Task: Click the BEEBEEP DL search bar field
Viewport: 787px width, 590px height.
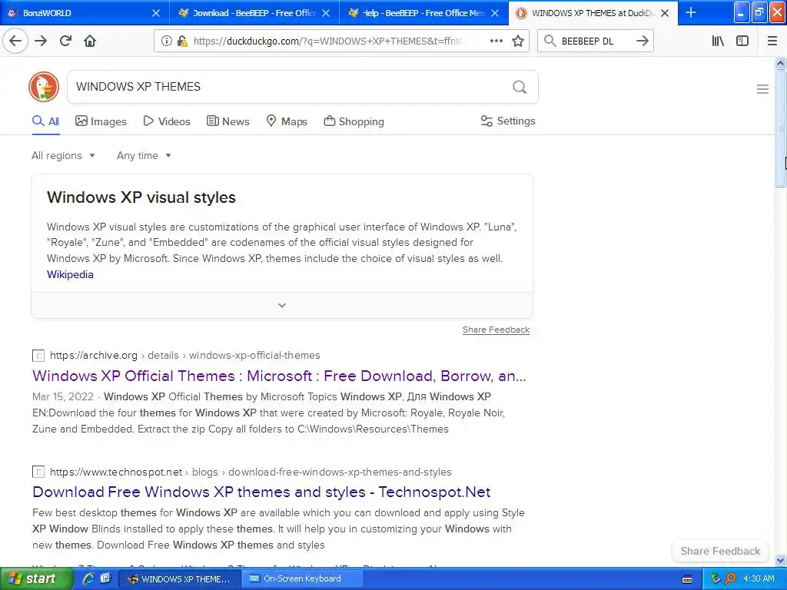Action: tap(596, 41)
